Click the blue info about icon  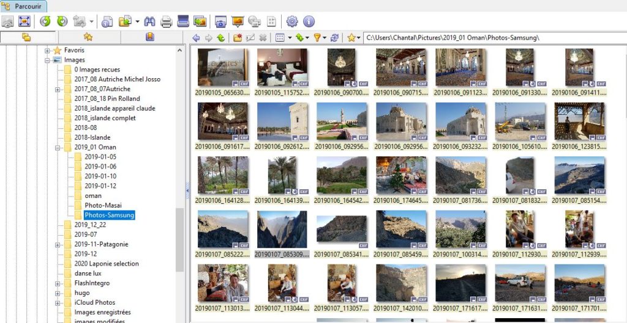(x=309, y=21)
